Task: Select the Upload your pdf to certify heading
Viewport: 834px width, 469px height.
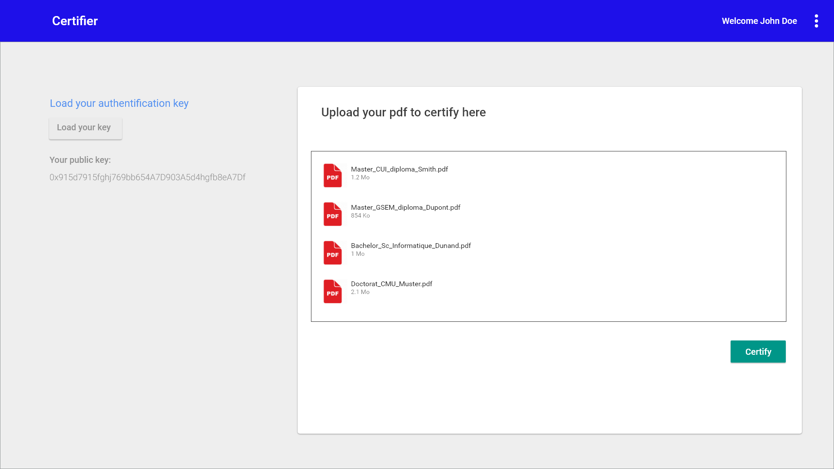Action: 403,112
